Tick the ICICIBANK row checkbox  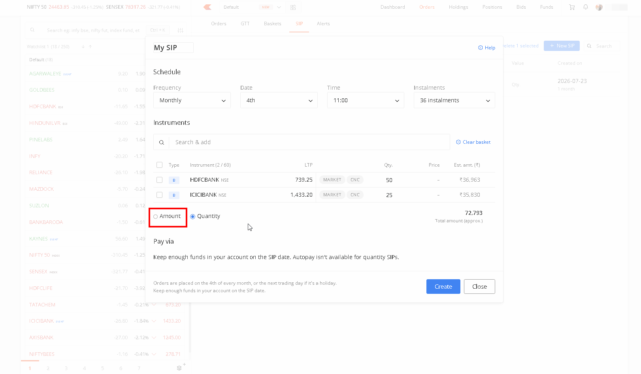point(159,195)
